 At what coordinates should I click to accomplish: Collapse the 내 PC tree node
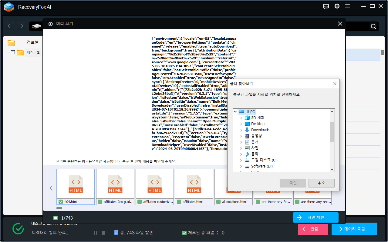coord(235,112)
